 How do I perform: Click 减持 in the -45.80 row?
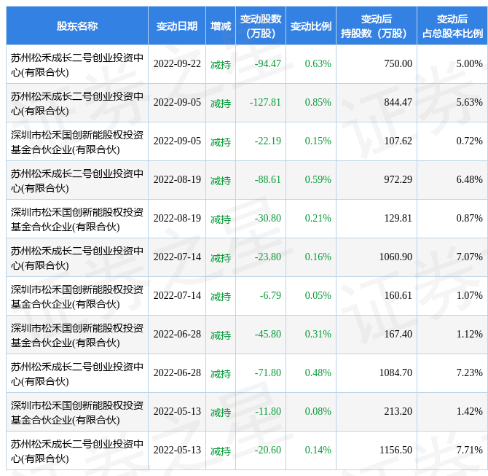[x=221, y=335]
